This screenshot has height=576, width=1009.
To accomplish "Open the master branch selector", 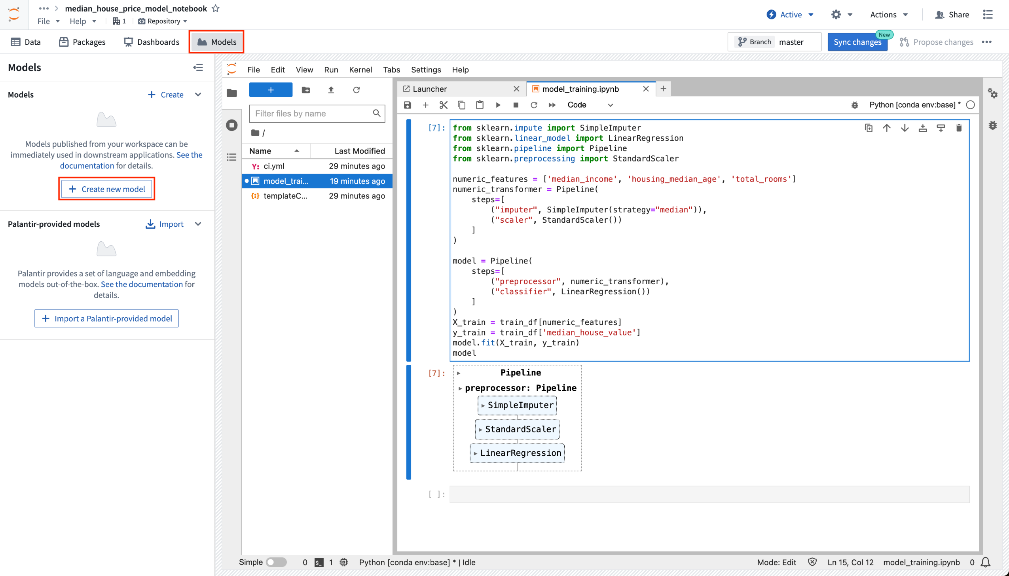I will pos(774,42).
